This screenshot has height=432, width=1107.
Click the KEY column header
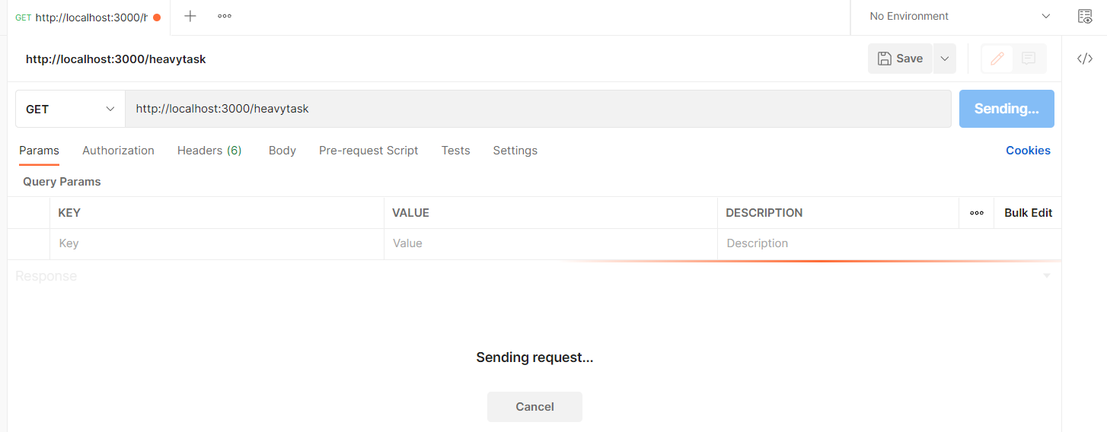click(69, 213)
